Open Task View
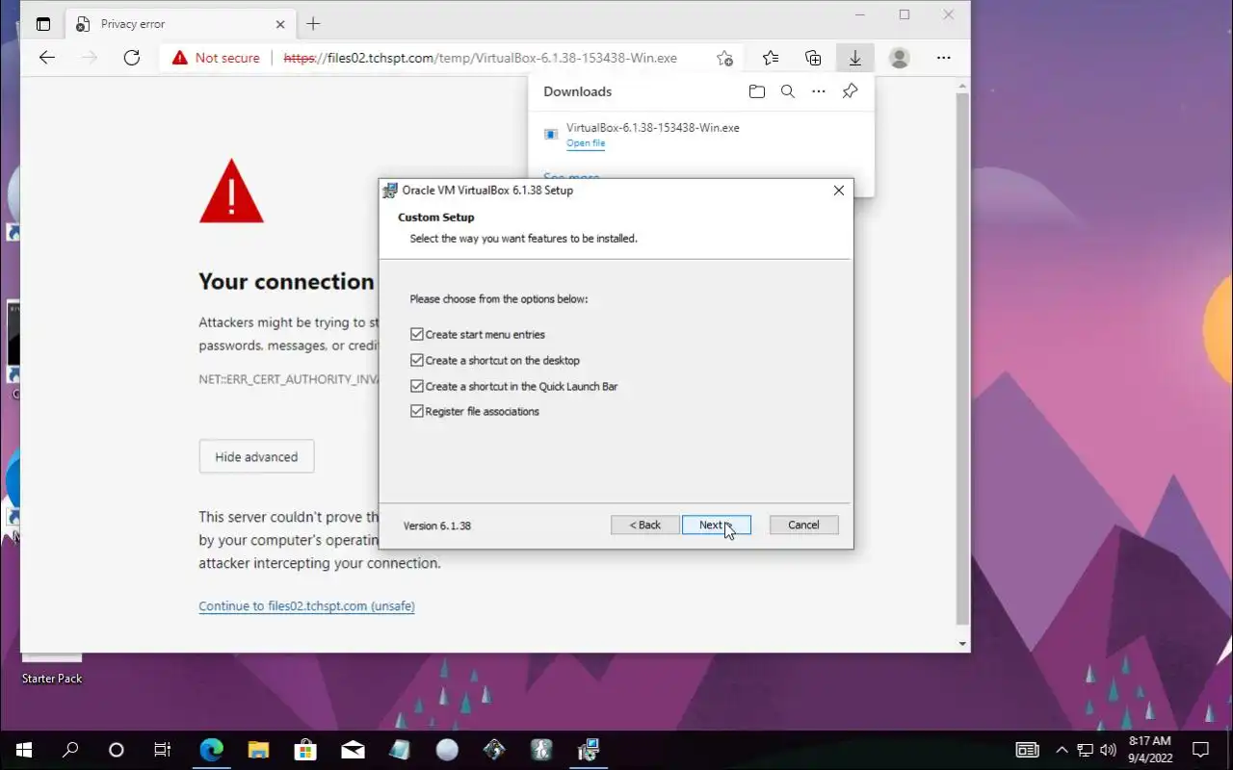The image size is (1233, 770). coord(163,750)
